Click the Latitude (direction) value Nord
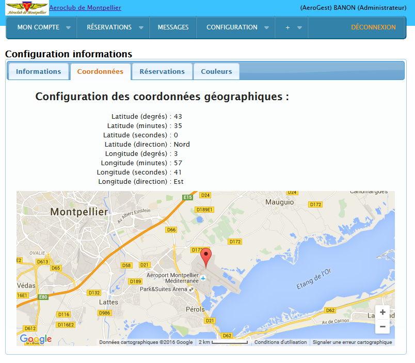The image size is (415, 363). tap(182, 144)
